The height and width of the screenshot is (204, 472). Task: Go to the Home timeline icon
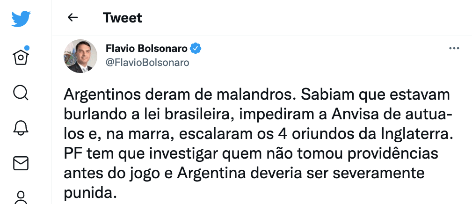point(21,57)
